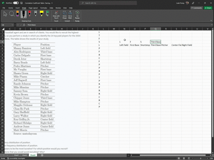Viewport: 214px width, 160px height.
Task: Select the gray pencil tool
Action: tap(36, 14)
